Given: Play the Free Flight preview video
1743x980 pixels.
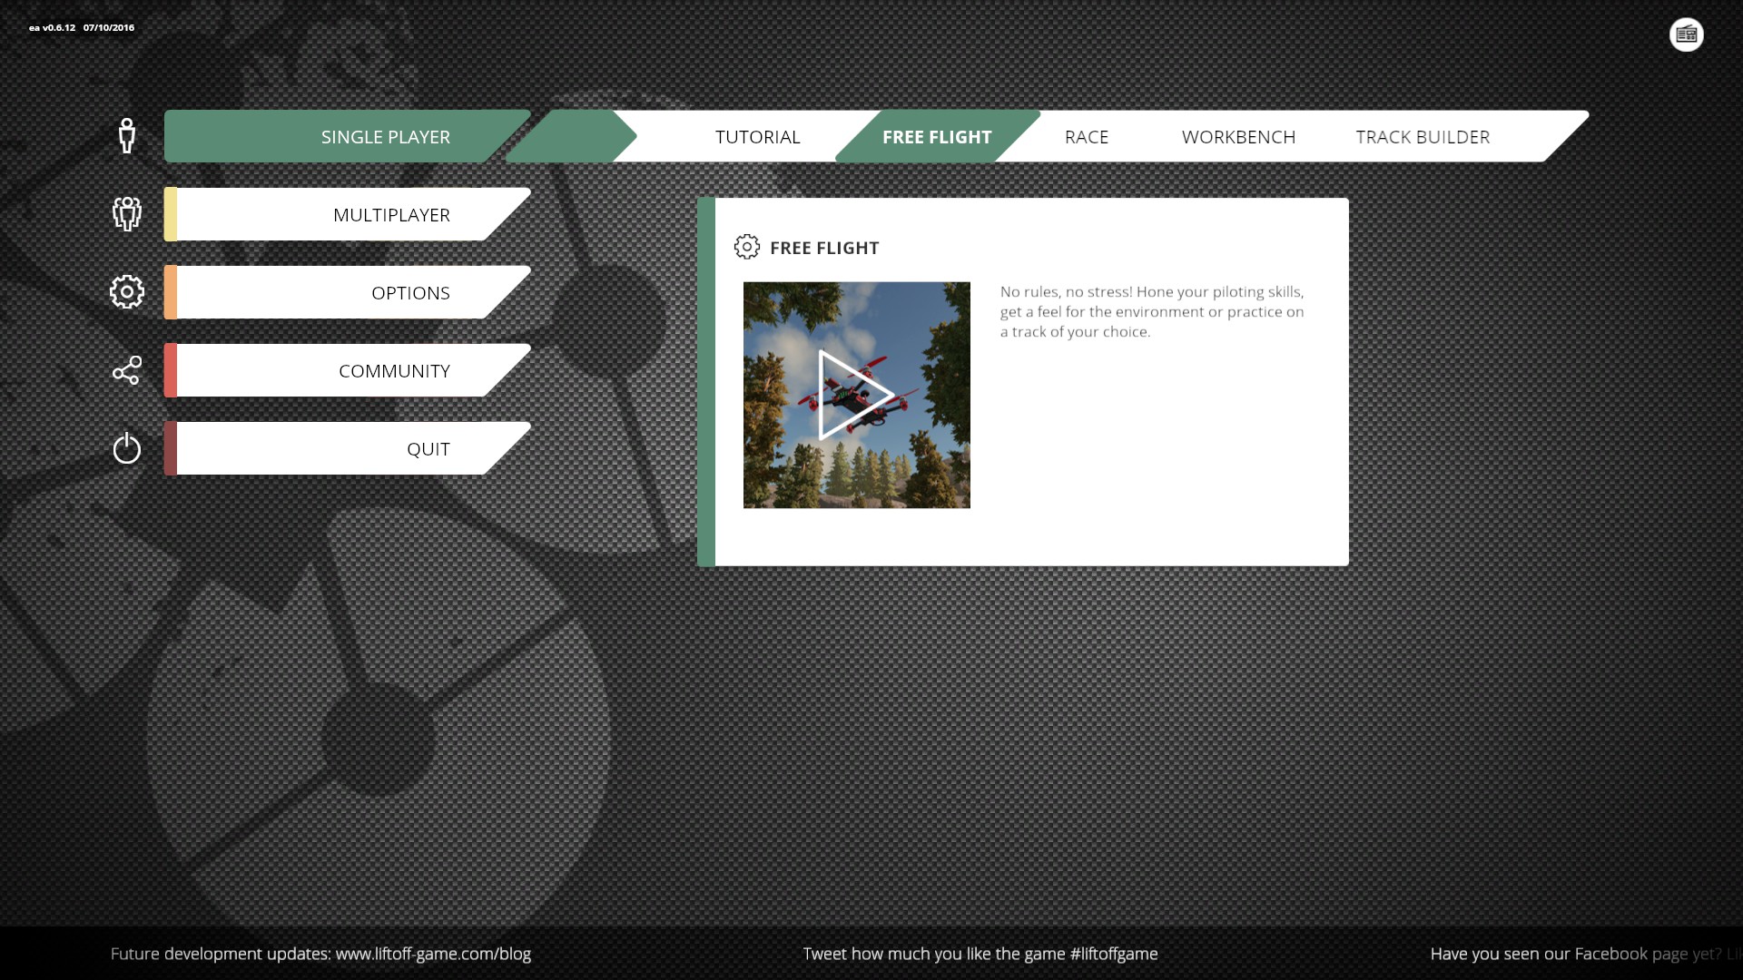Looking at the screenshot, I should 856,395.
